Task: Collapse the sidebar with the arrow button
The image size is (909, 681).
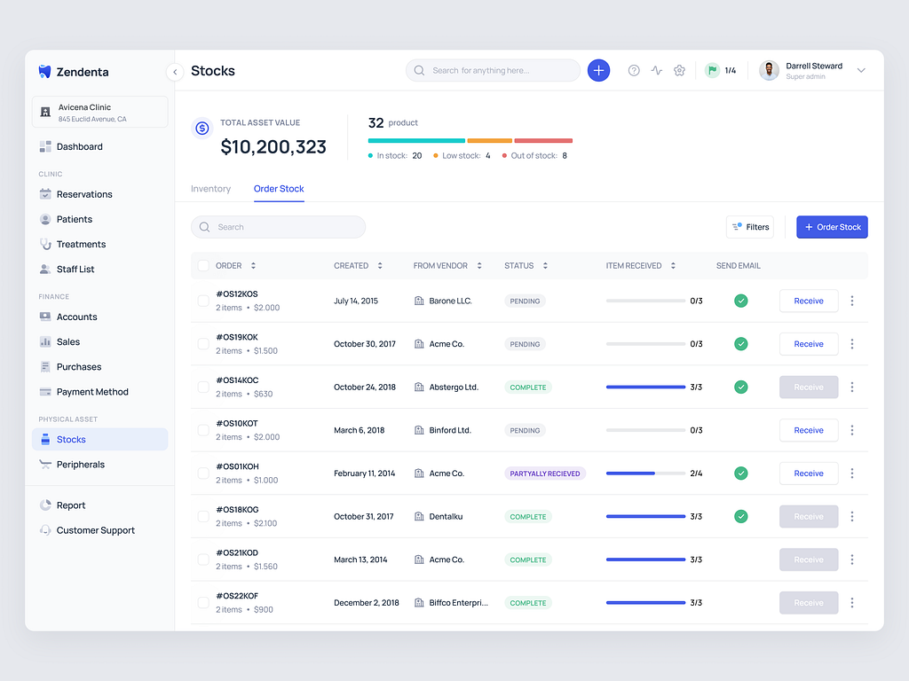Action: 175,72
